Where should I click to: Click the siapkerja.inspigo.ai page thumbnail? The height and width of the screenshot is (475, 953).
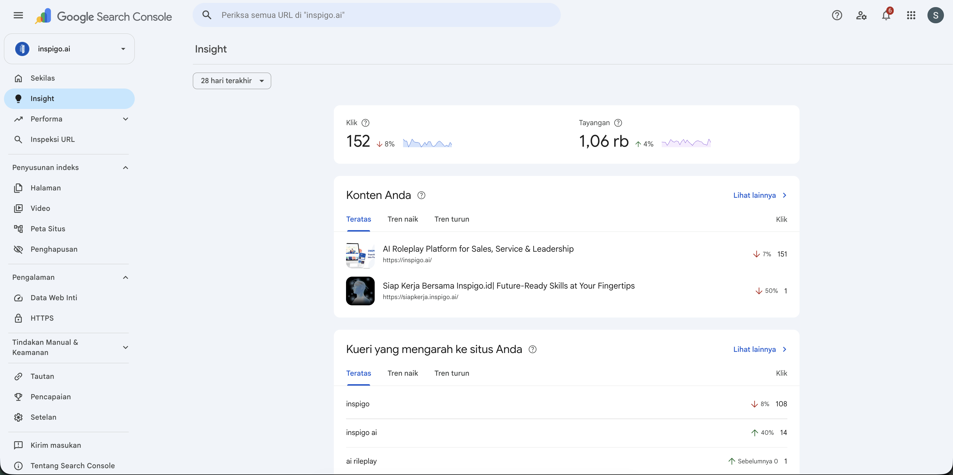(360, 291)
